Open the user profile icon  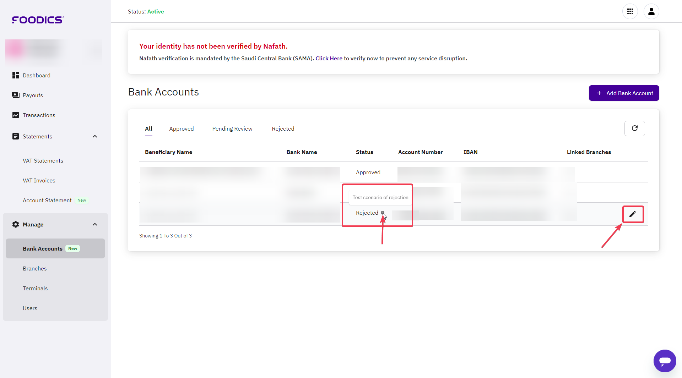coord(651,11)
